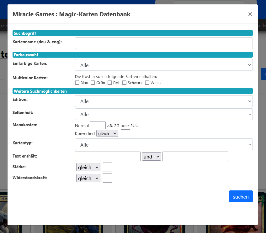This screenshot has width=266, height=233.
Task: Enable the Blau color checkbox
Action: click(x=77, y=83)
